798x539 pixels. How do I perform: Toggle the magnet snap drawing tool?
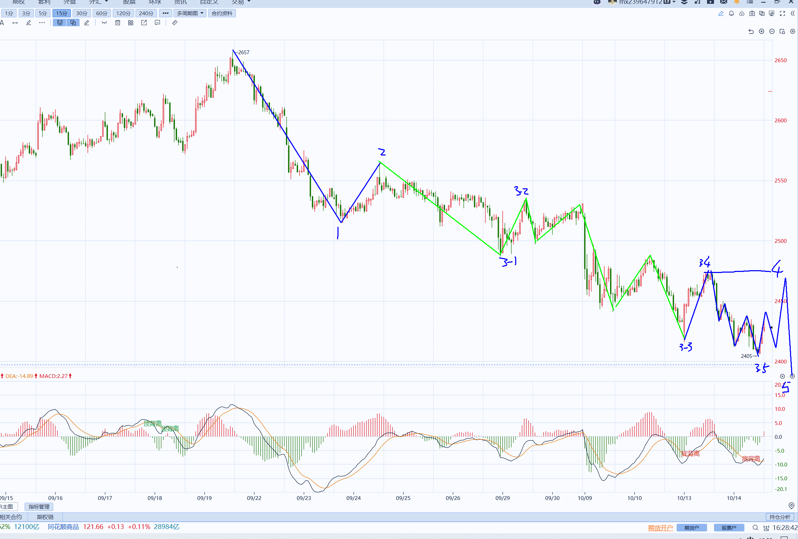[60, 23]
